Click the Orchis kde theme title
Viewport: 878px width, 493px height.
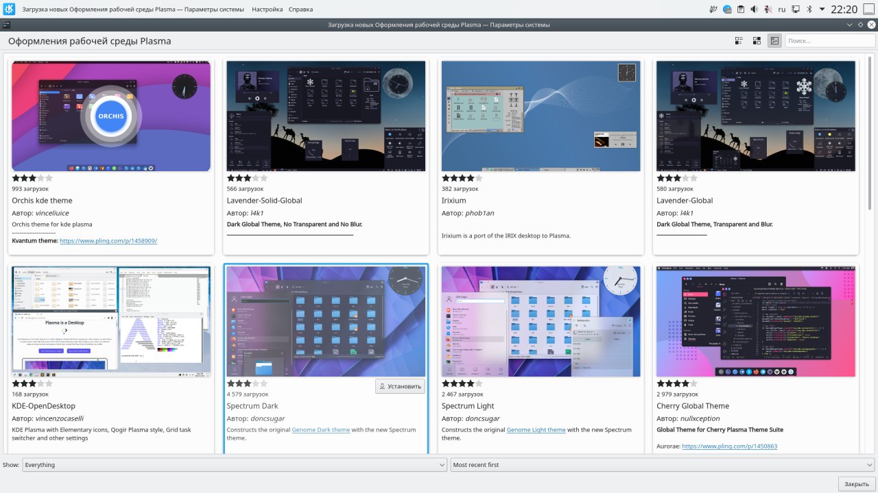tap(42, 201)
